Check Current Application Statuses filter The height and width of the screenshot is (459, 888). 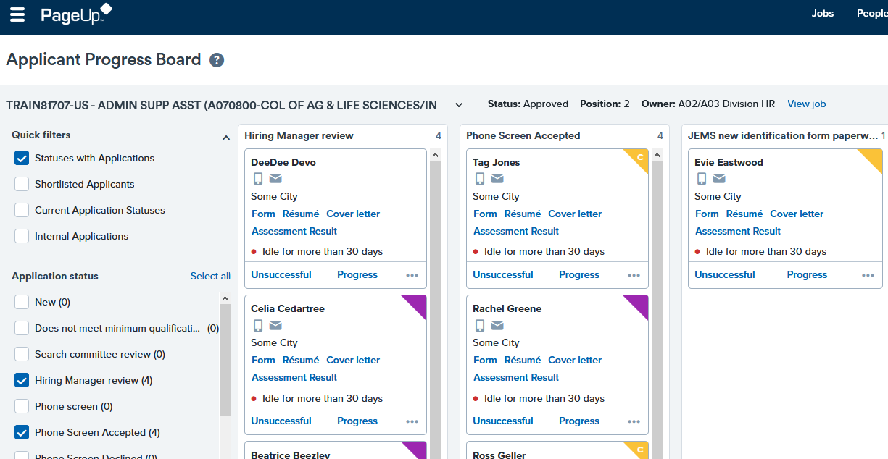(x=22, y=210)
